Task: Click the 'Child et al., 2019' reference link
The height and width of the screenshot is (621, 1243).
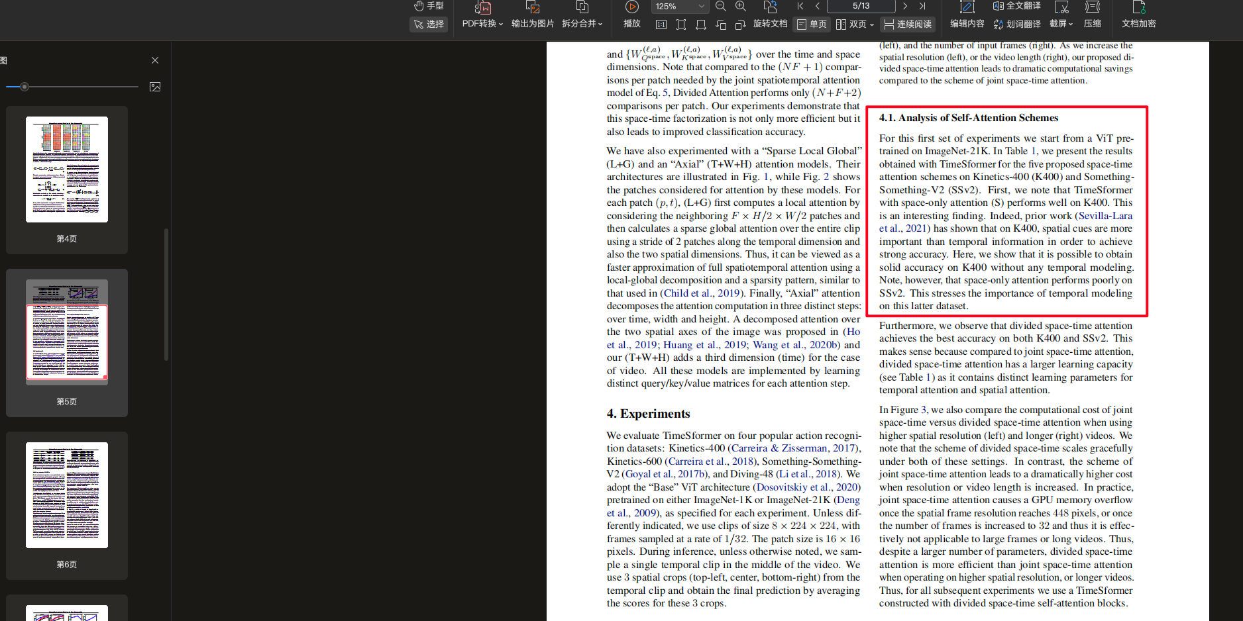Action: point(702,293)
